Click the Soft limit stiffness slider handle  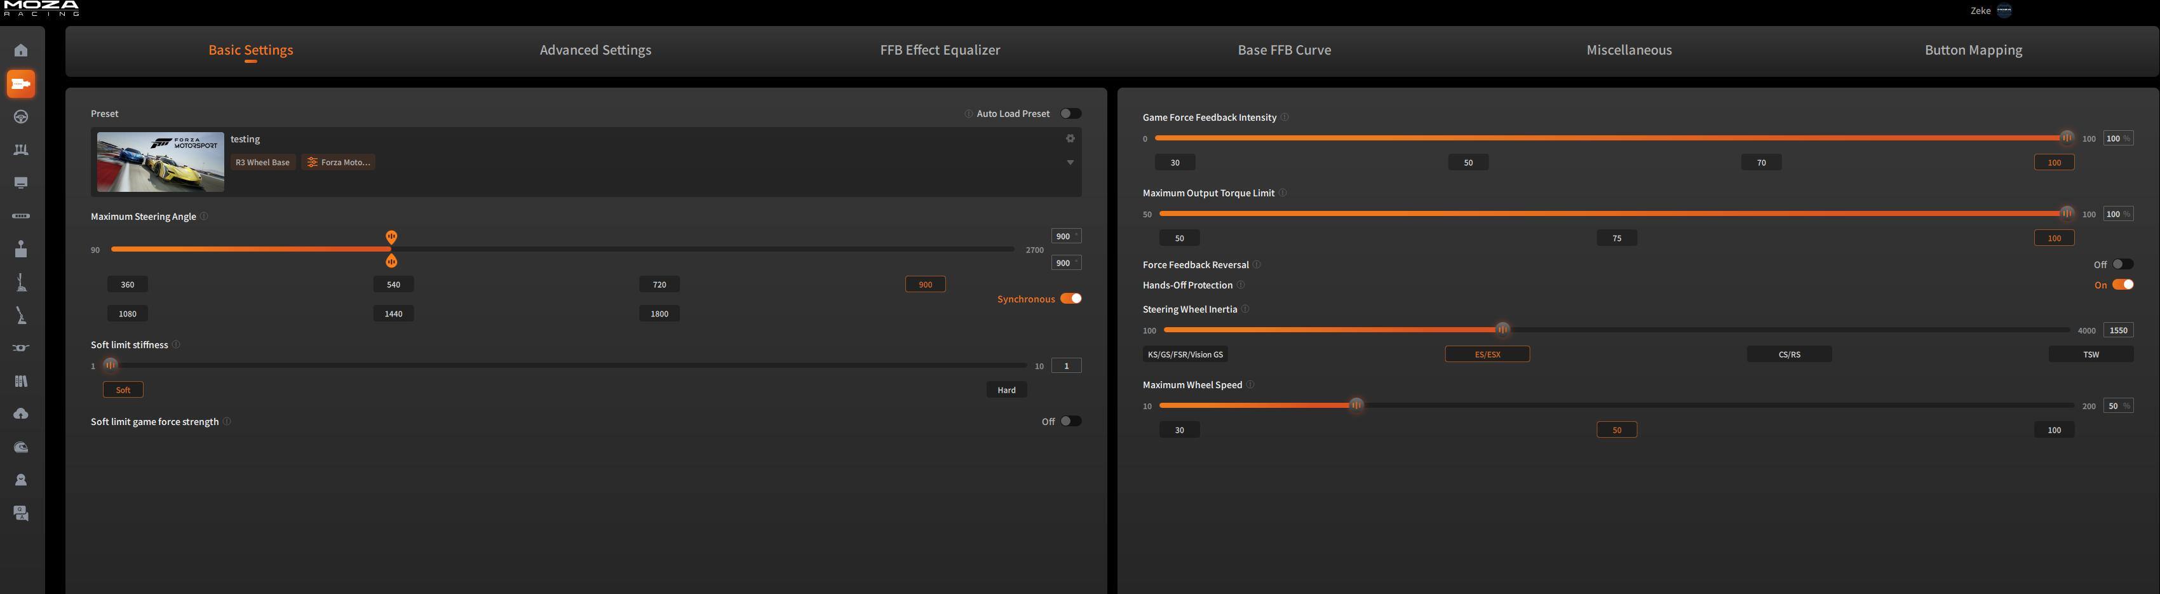coord(111,365)
